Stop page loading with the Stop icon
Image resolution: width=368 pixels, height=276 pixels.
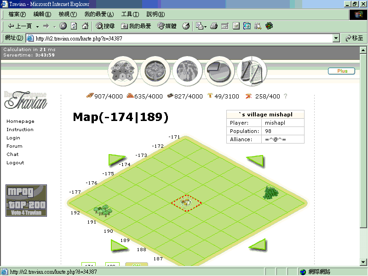63,26
